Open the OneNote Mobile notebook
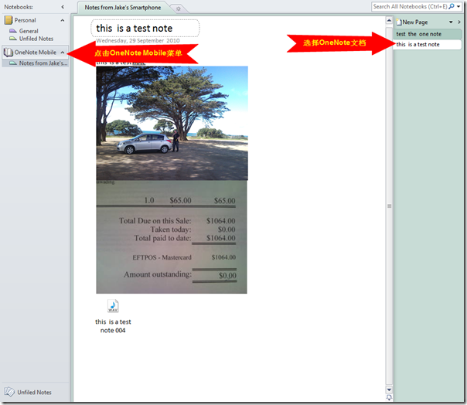Image resolution: width=467 pixels, height=405 pixels. [x=35, y=53]
